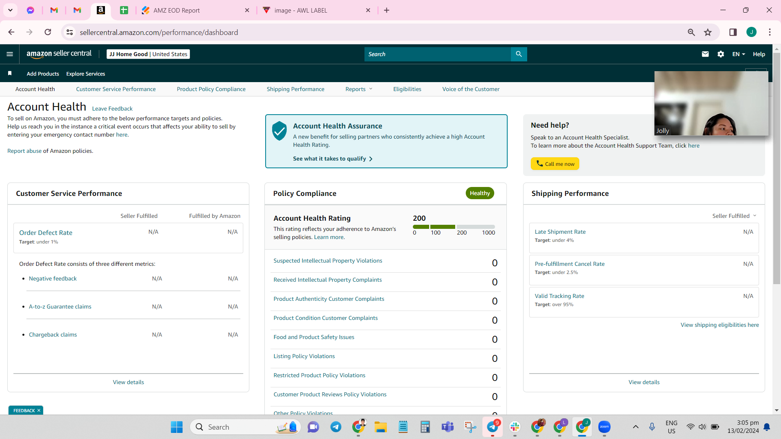Viewport: 781px width, 439px height.
Task: Open the Voice of the Customer tab
Action: 471,89
